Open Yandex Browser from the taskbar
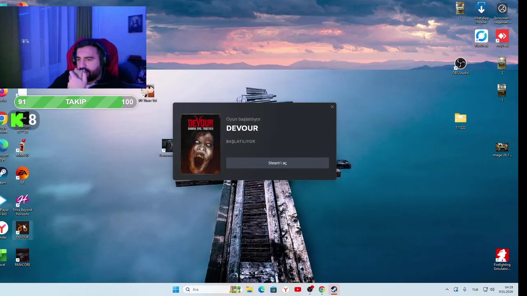Image resolution: width=527 pixels, height=296 pixels. click(286, 289)
